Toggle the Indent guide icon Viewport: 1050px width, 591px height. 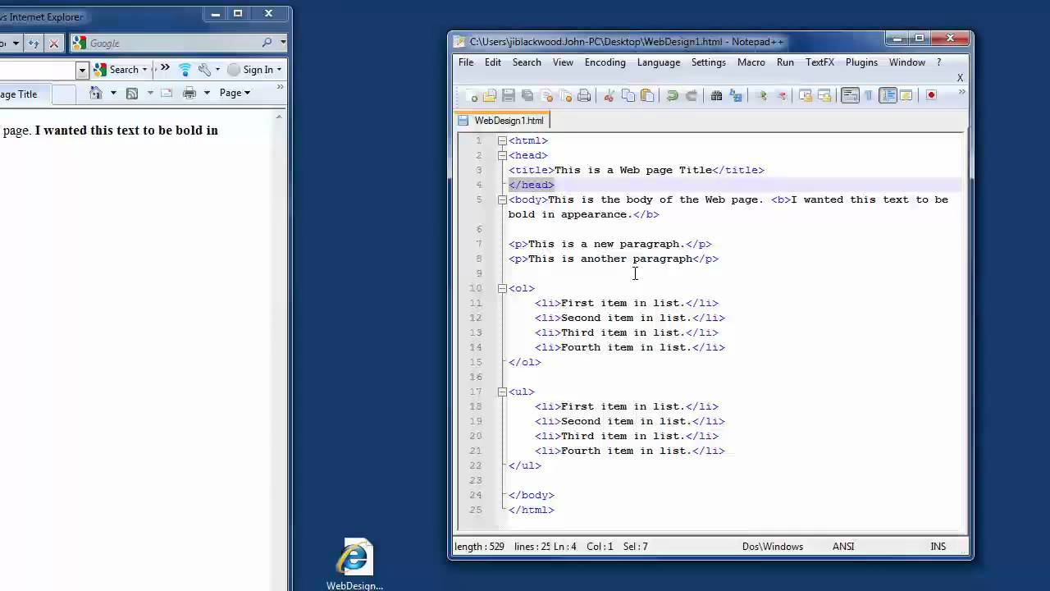(x=888, y=95)
